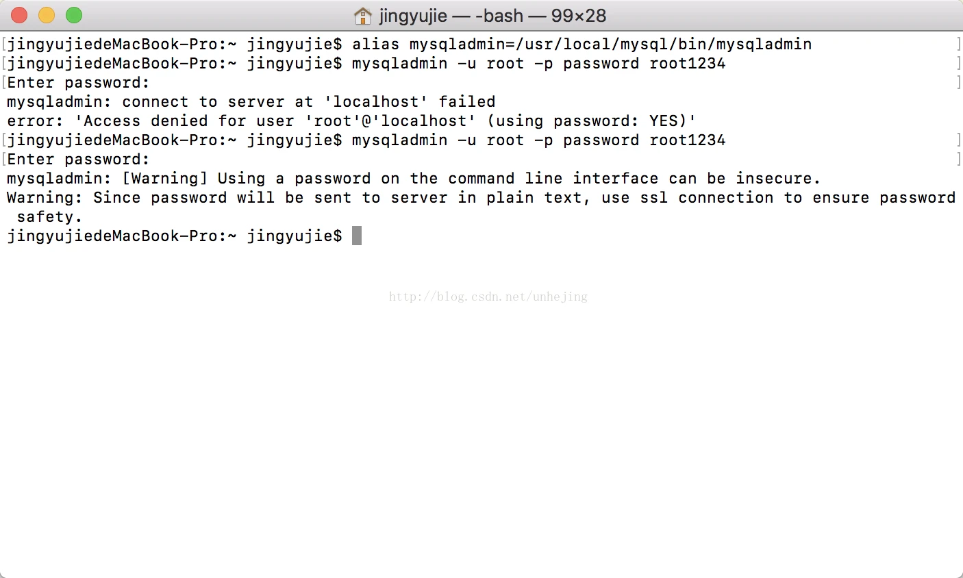Click the '[Warning] Using a password' message line
This screenshot has height=578, width=963.
coord(414,179)
